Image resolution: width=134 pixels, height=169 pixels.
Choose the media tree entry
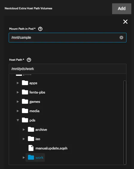34,111
